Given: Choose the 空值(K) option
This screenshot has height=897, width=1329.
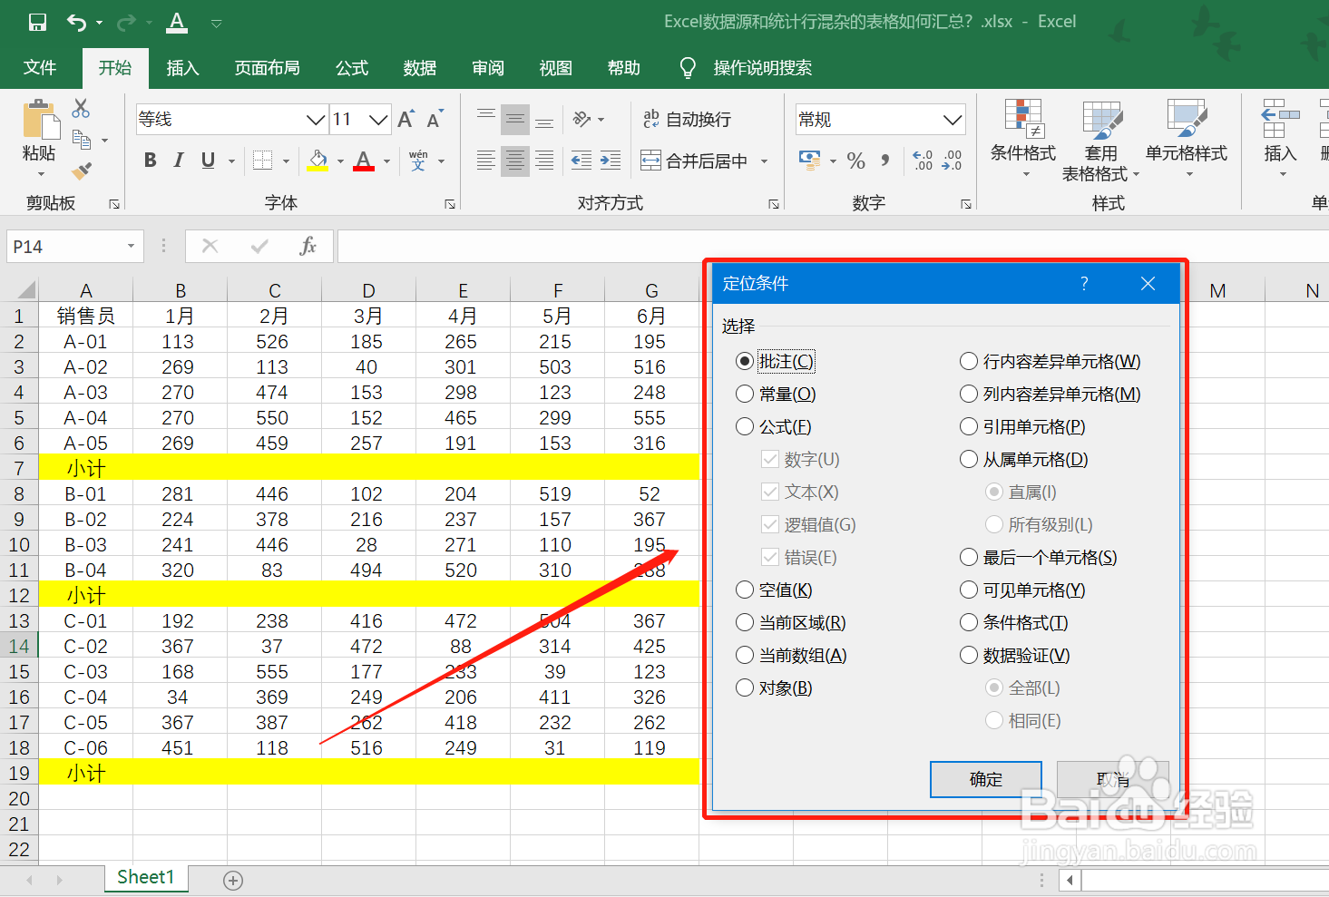Looking at the screenshot, I should tap(744, 590).
